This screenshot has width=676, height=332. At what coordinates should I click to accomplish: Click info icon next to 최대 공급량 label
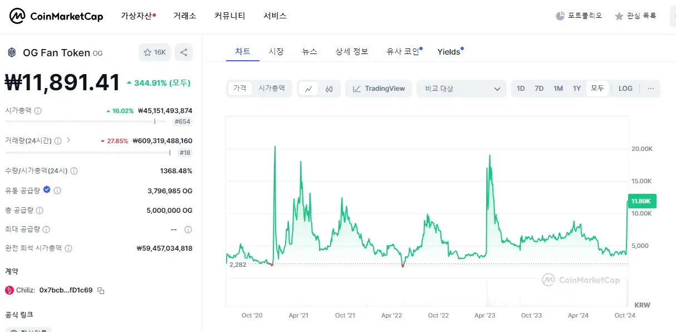click(x=46, y=230)
